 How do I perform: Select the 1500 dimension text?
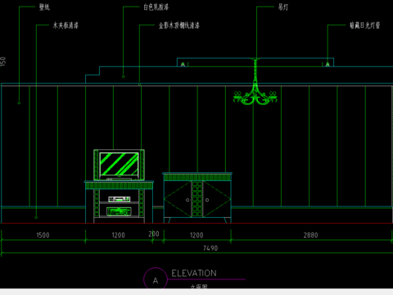pyautogui.click(x=43, y=235)
